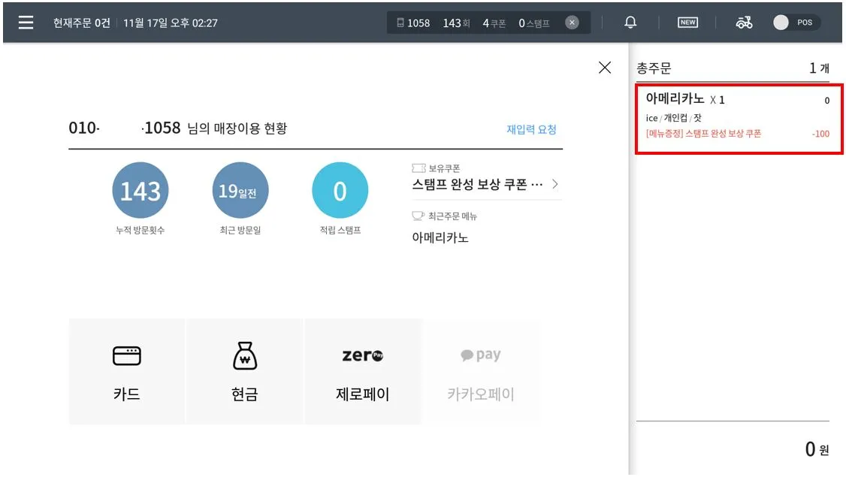Toggle the POS mode switch

[796, 22]
